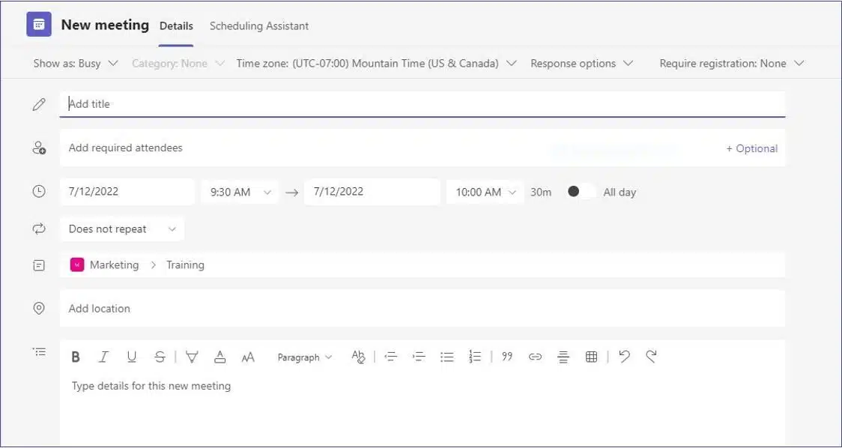Click the Add required attendees field
Viewport: 842px width, 448px height.
pyautogui.click(x=422, y=148)
